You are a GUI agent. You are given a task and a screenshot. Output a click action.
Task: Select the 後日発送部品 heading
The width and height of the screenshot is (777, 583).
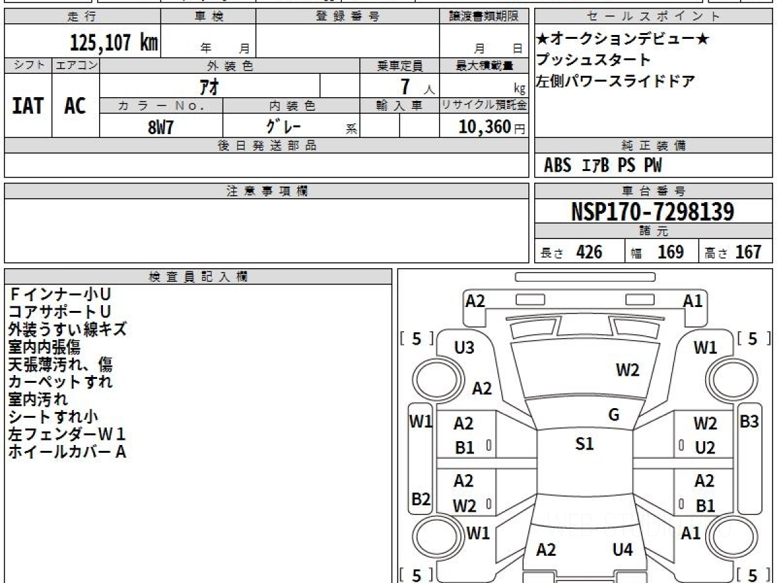pos(267,146)
